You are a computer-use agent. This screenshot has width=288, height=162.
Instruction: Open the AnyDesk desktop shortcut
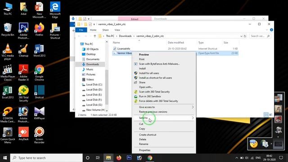click(x=23, y=134)
